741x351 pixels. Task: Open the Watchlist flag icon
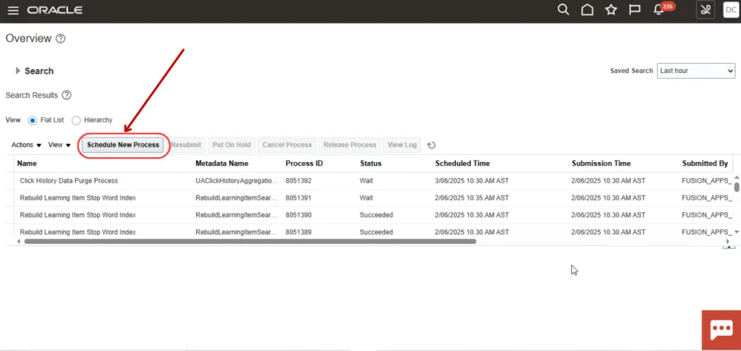click(x=635, y=10)
